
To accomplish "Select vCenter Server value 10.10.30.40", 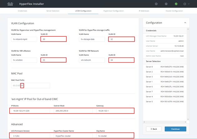I will [x=179, y=46].
